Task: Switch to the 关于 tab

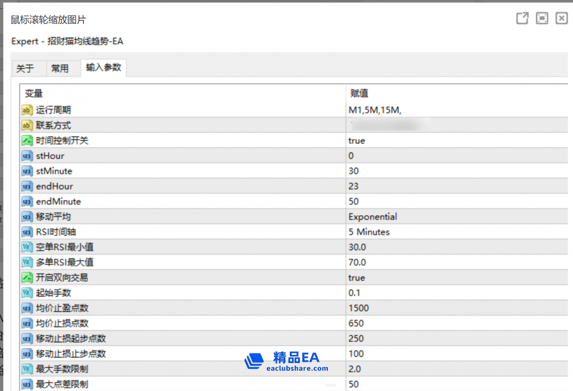Action: (25, 68)
